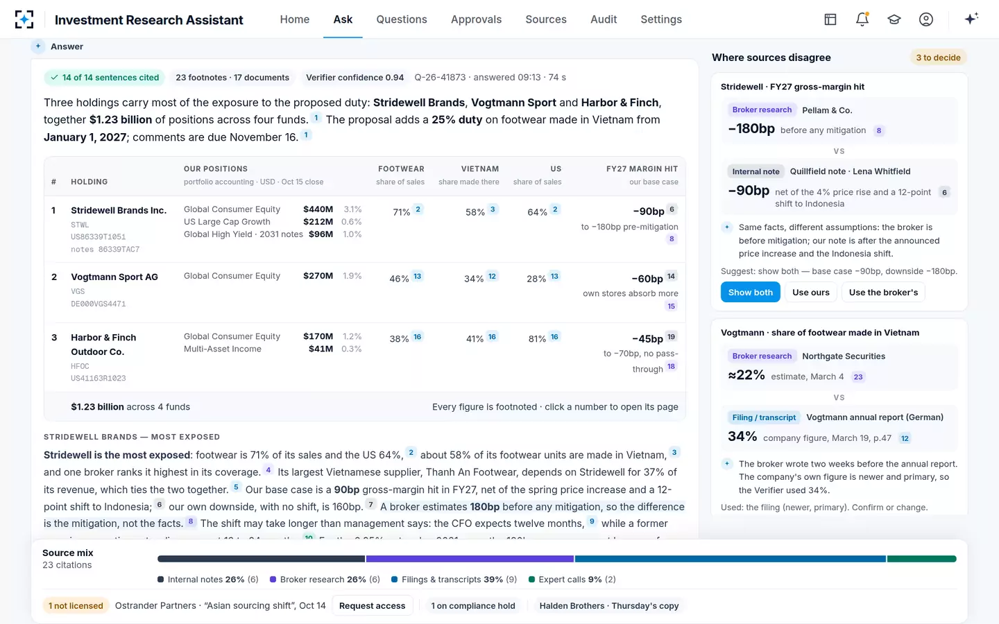
Task: Go to the Home tab
Action: click(295, 19)
